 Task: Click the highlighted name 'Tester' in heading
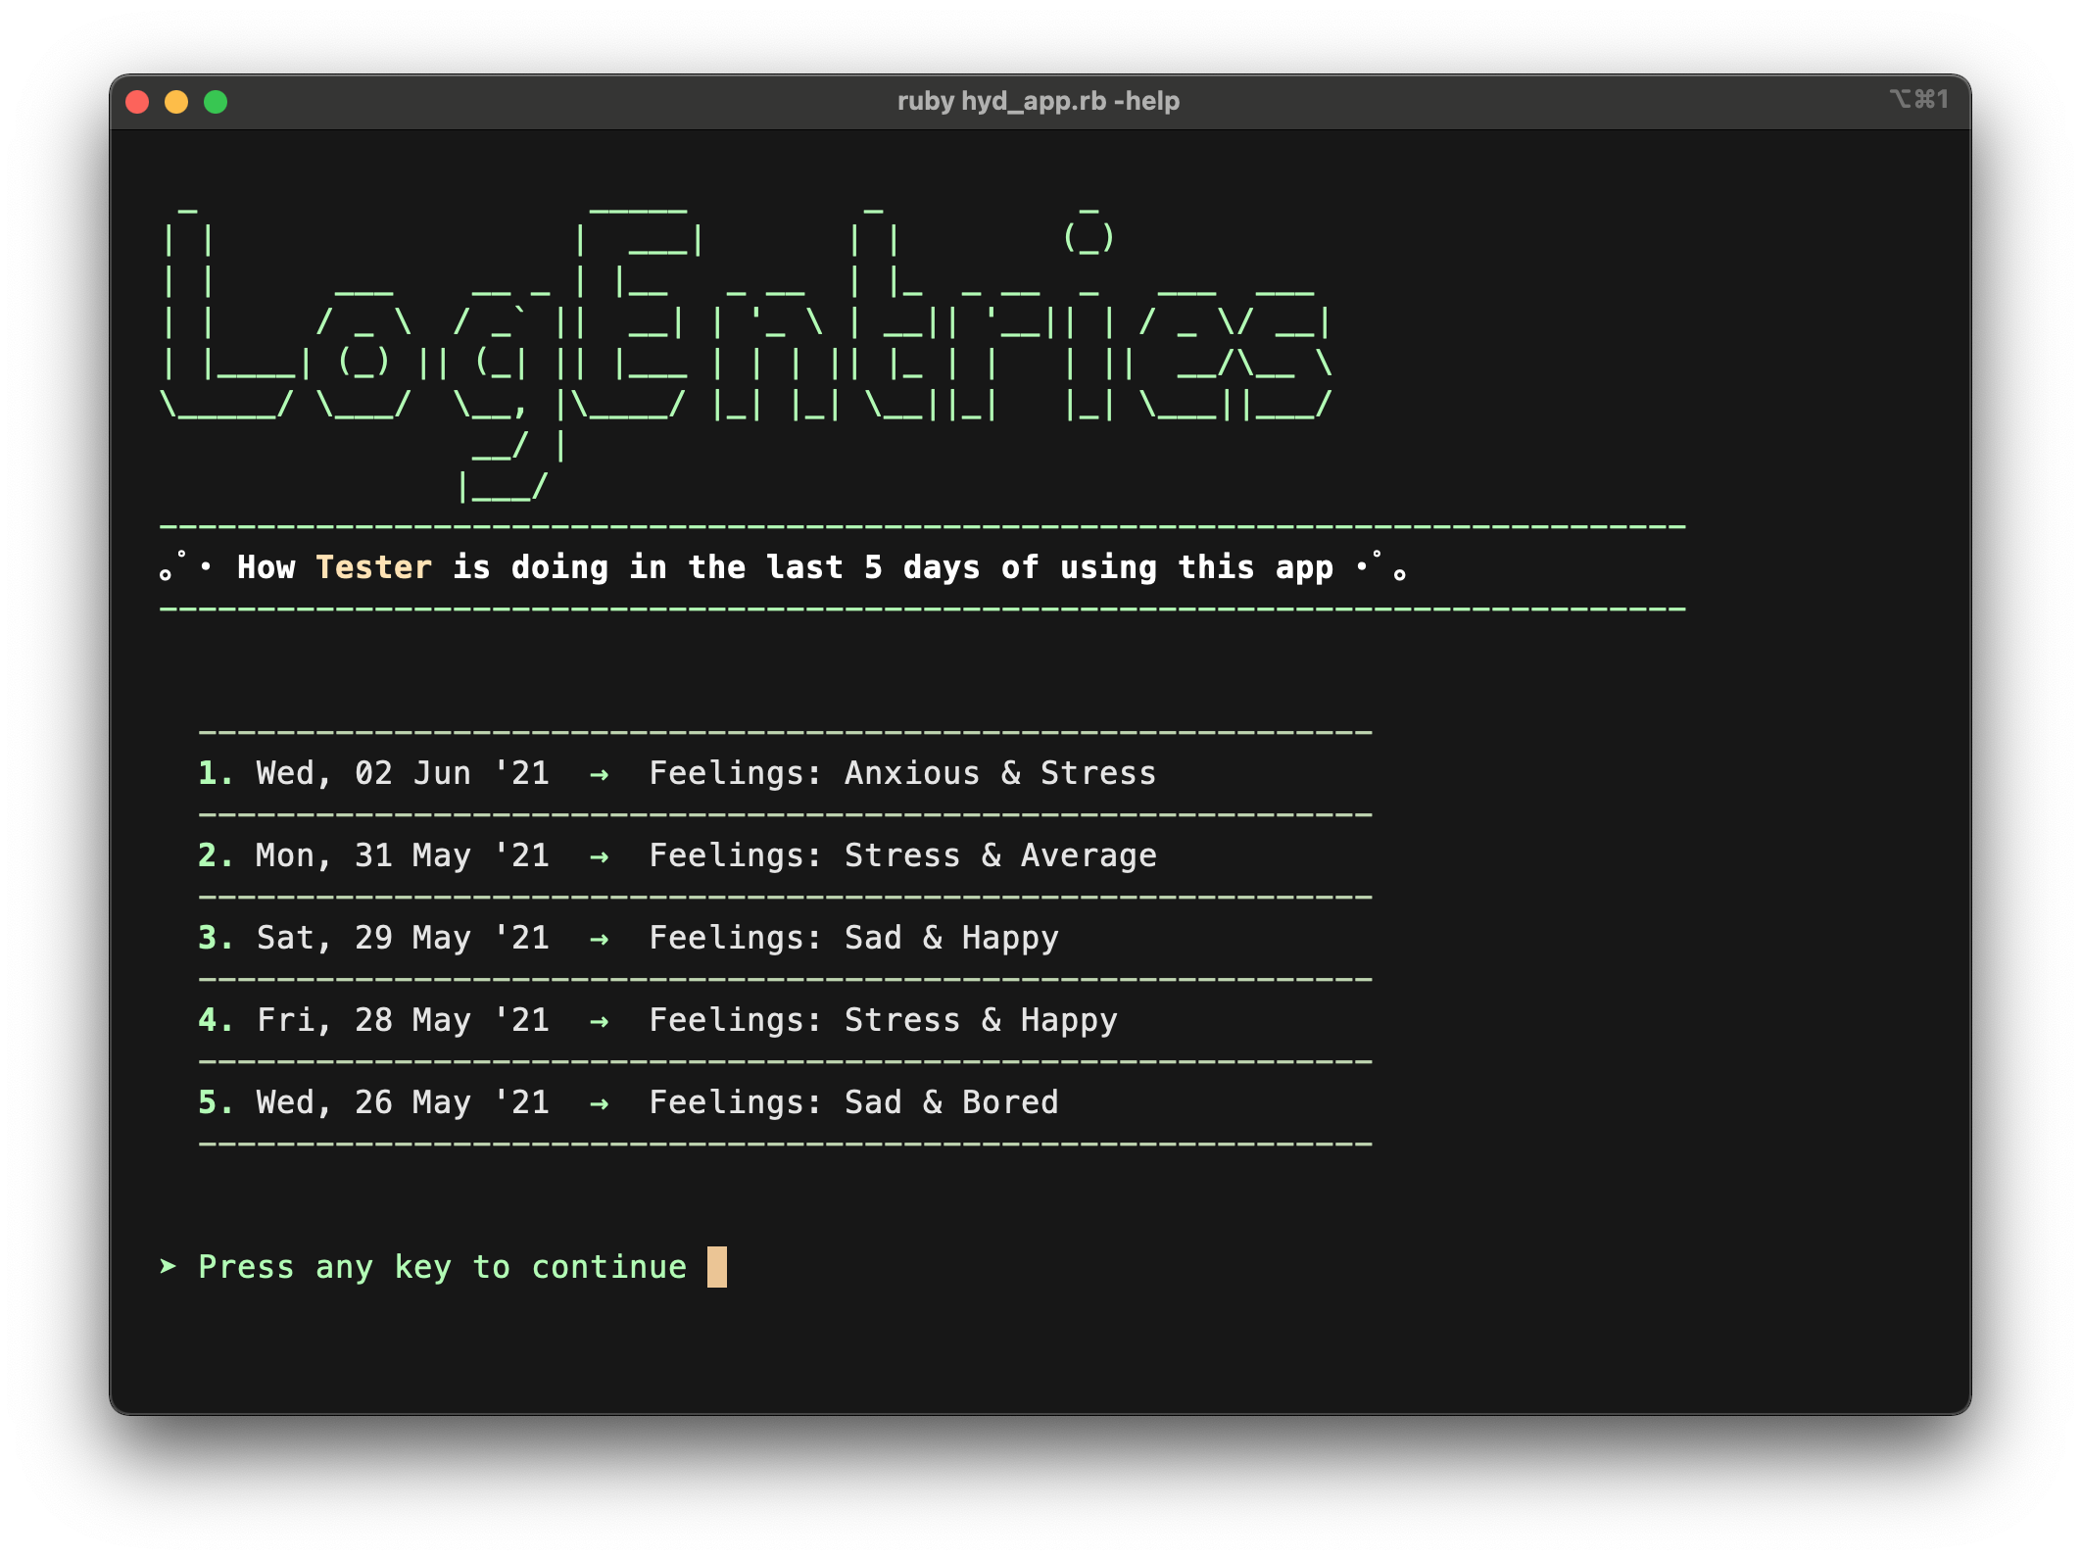[x=373, y=567]
